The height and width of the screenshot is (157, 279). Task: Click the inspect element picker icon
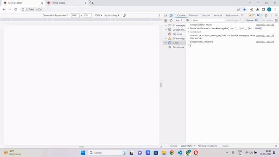(x=166, y=15)
